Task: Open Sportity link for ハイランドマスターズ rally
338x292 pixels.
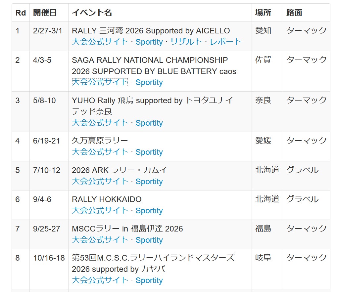Action: pos(149,280)
